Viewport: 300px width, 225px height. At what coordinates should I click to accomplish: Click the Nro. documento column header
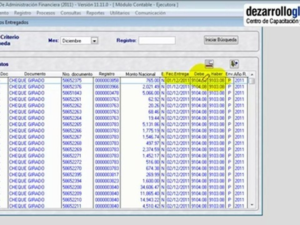pos(77,74)
